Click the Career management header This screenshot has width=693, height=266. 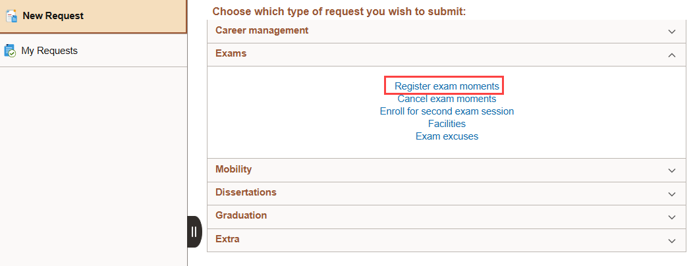262,30
